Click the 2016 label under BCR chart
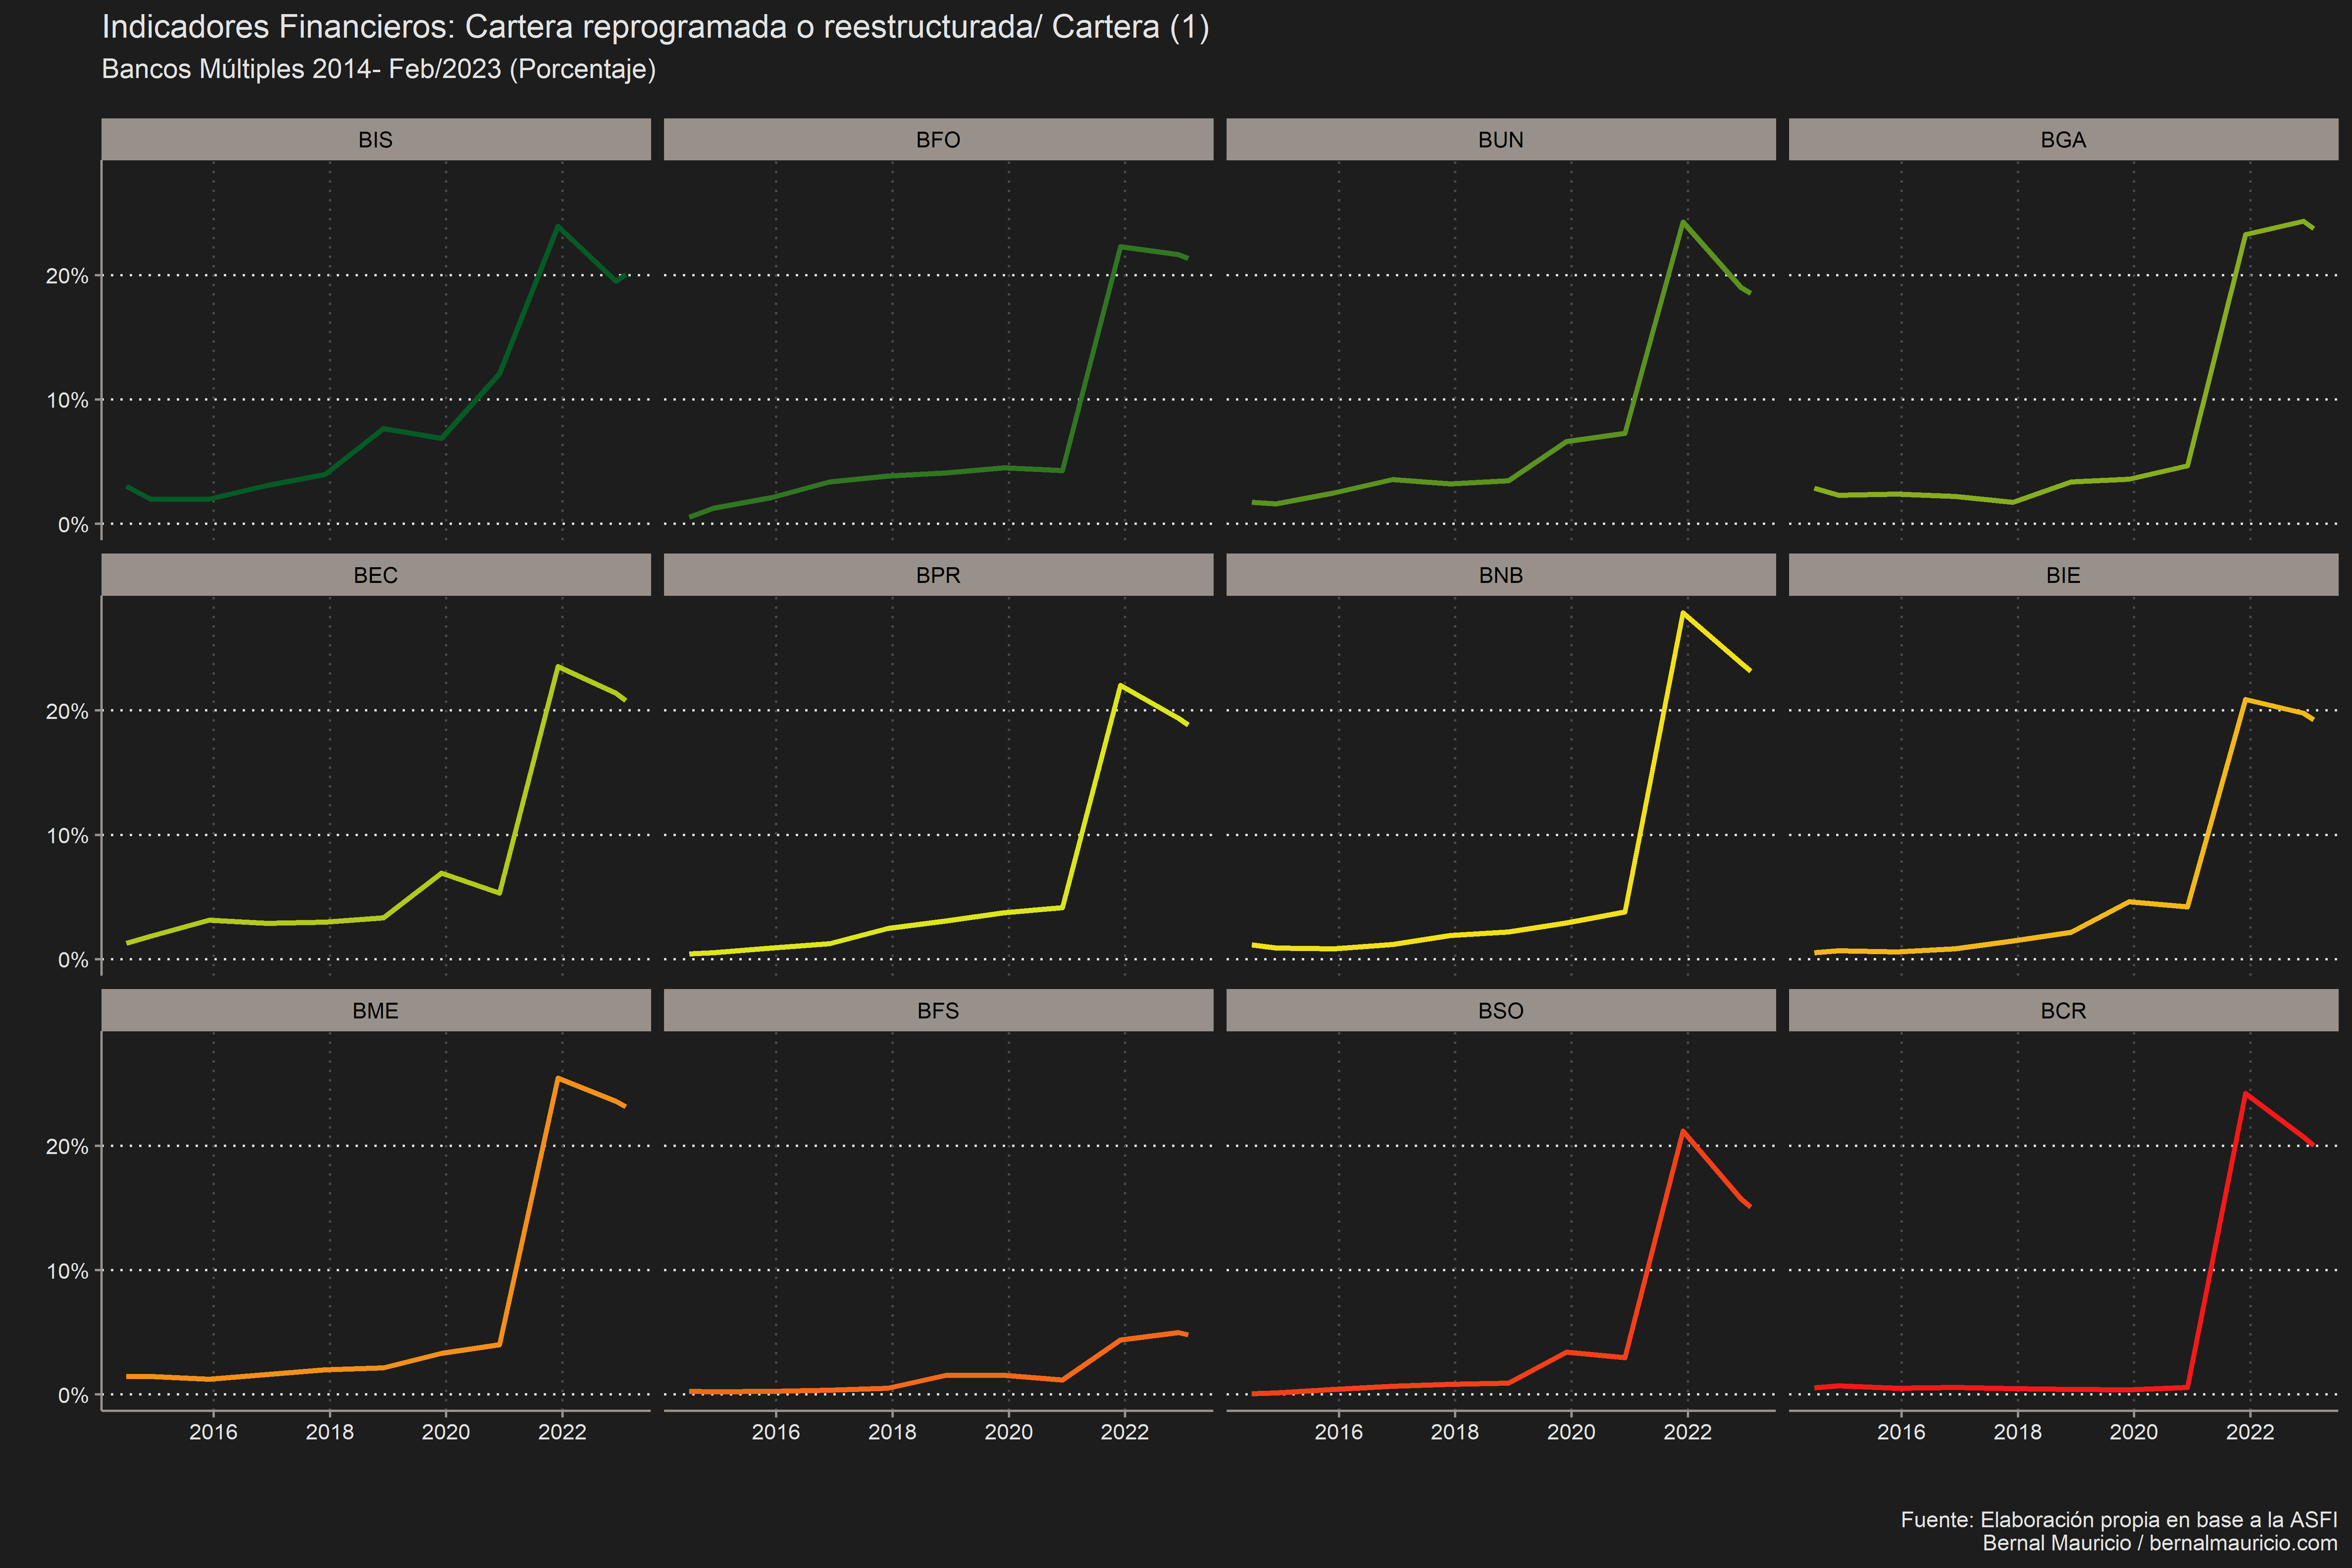 [1901, 1432]
